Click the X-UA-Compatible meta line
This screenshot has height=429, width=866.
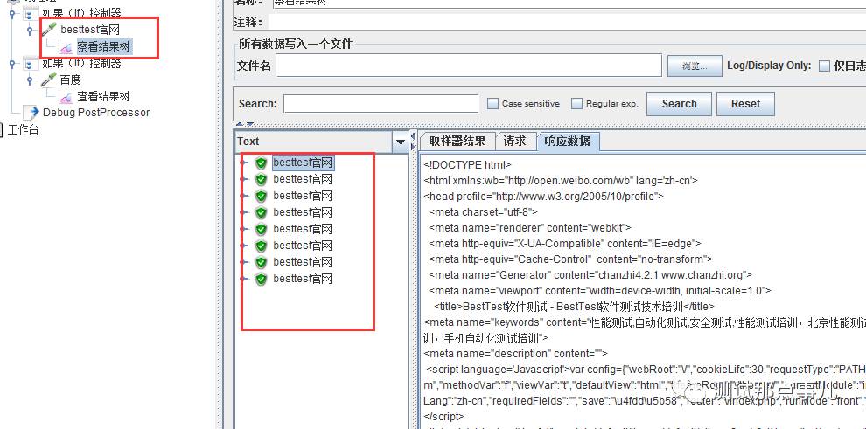[x=564, y=243]
